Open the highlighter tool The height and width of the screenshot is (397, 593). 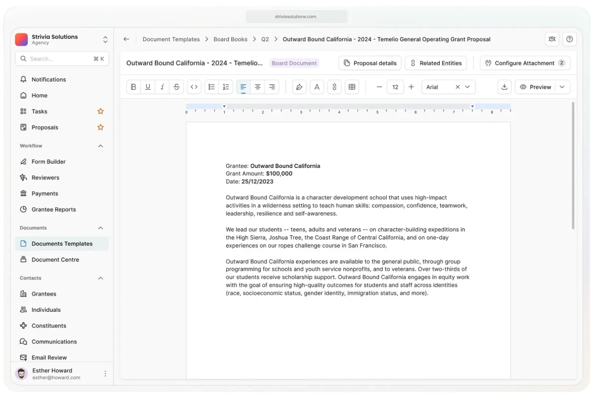coord(299,87)
